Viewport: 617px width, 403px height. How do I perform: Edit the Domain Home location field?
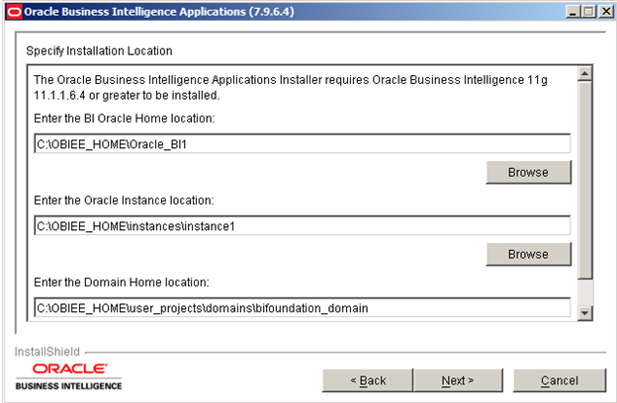pos(303,307)
